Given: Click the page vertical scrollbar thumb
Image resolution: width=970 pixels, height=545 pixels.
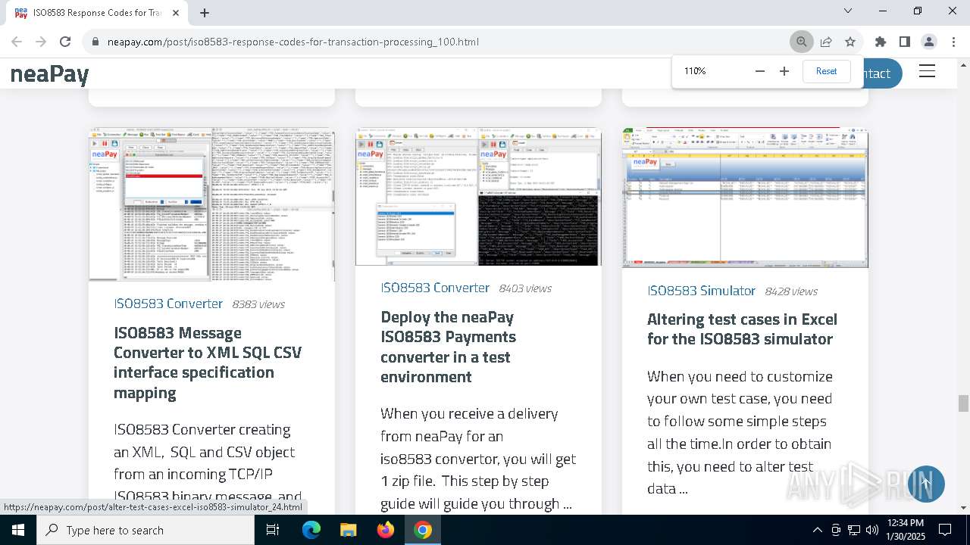Looking at the screenshot, I should [963, 403].
